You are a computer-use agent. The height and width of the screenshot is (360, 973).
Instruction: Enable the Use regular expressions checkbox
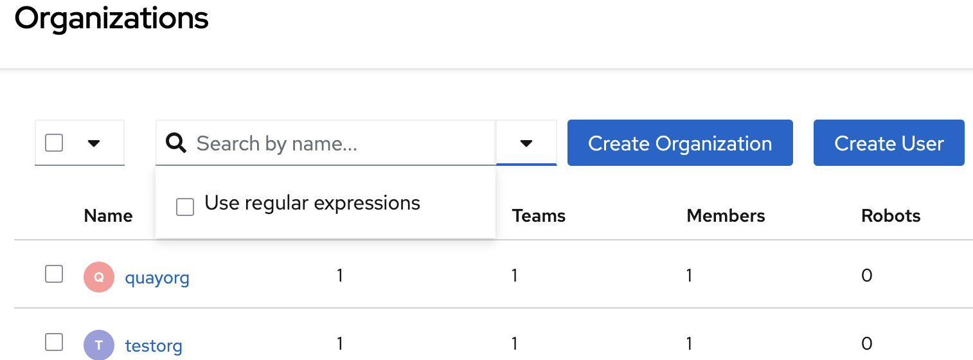pyautogui.click(x=185, y=206)
